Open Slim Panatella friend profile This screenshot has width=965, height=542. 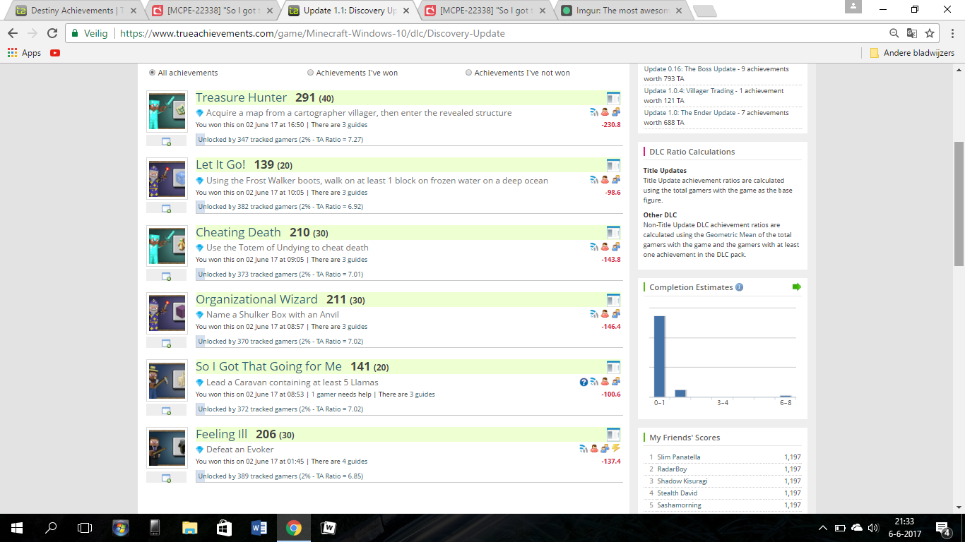679,457
